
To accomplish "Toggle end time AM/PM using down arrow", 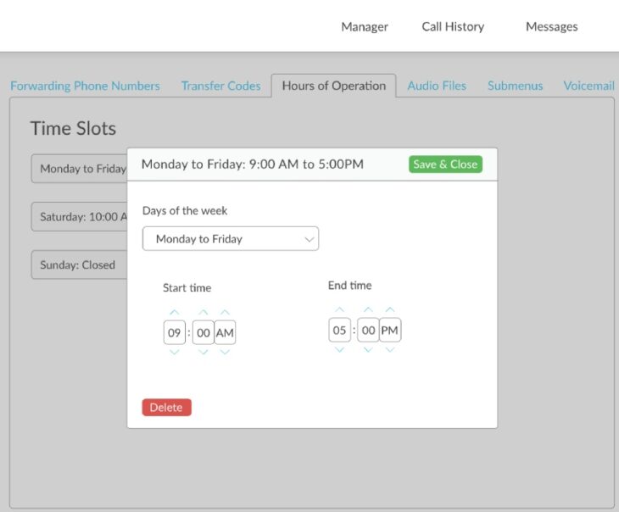I will (390, 349).
